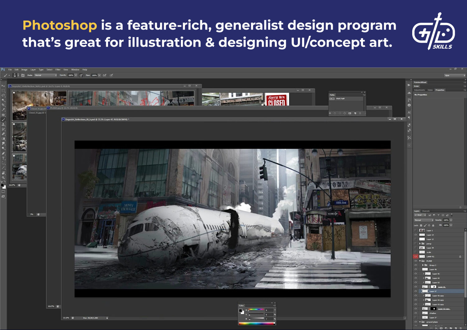Viewport: 467px width, 330px height.
Task: Click the hue spectrum ramp in Color panel
Action: click(257, 323)
